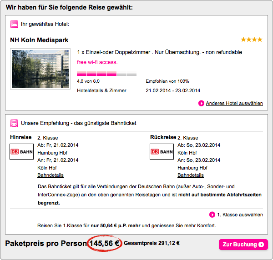Click arrow icon beside Anderes Hotel auswählen

tap(201, 103)
